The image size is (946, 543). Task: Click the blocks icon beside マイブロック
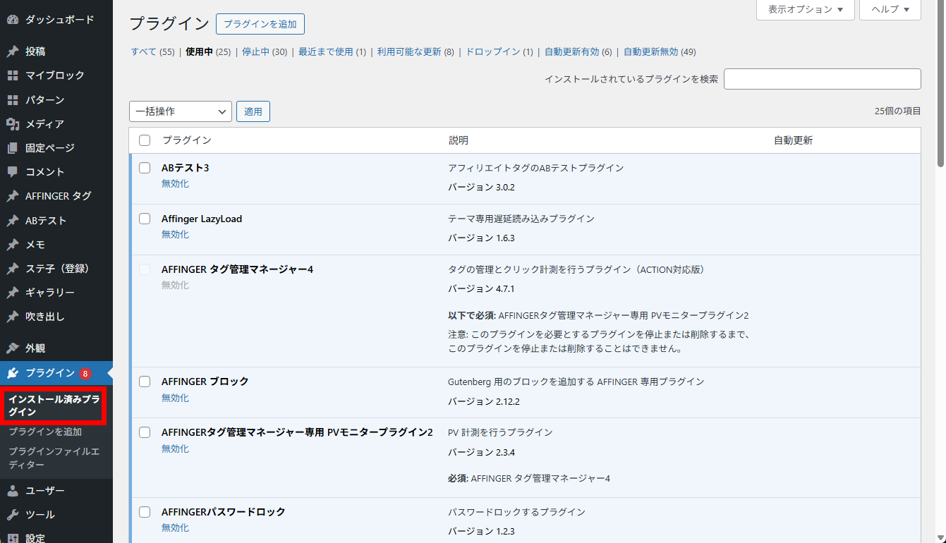pos(13,75)
